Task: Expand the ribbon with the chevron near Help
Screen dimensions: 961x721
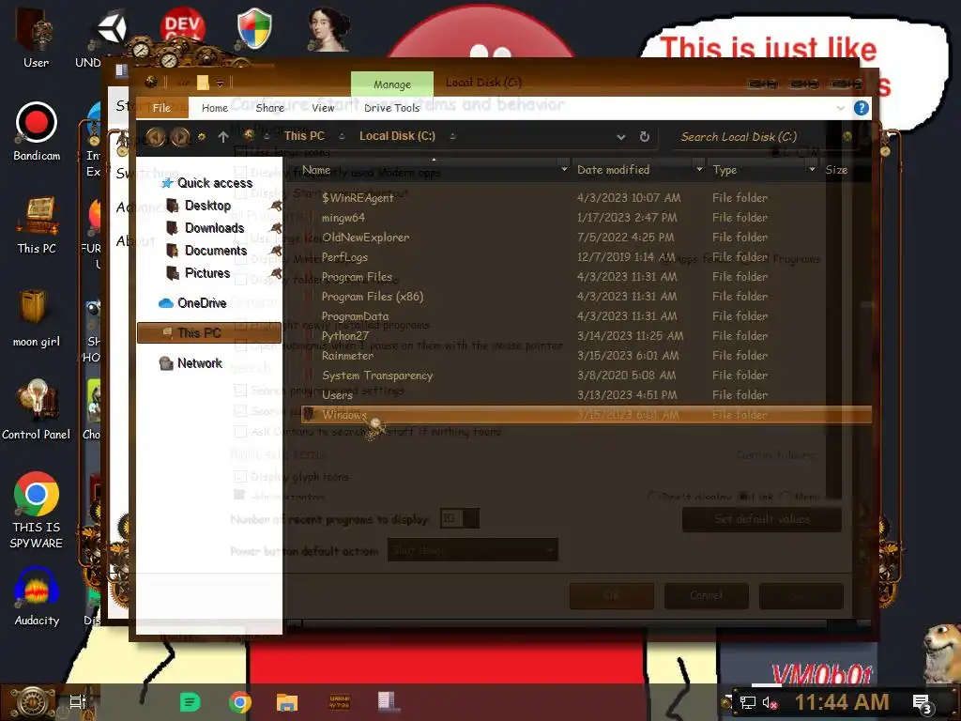Action: tap(840, 108)
